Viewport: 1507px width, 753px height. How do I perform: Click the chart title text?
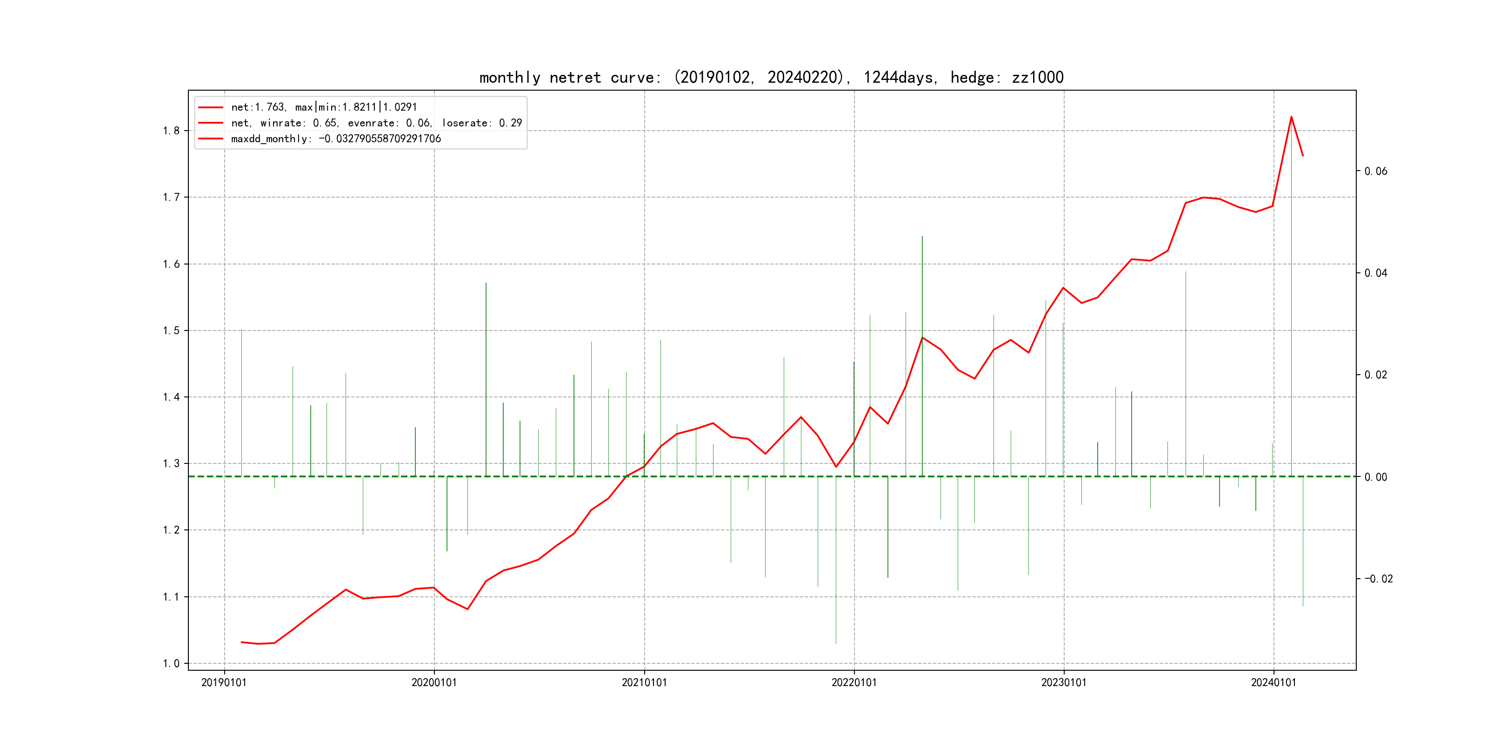771,77
